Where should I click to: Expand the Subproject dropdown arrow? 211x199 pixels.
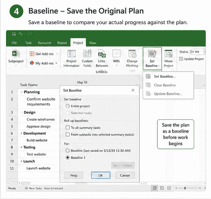click(16, 66)
